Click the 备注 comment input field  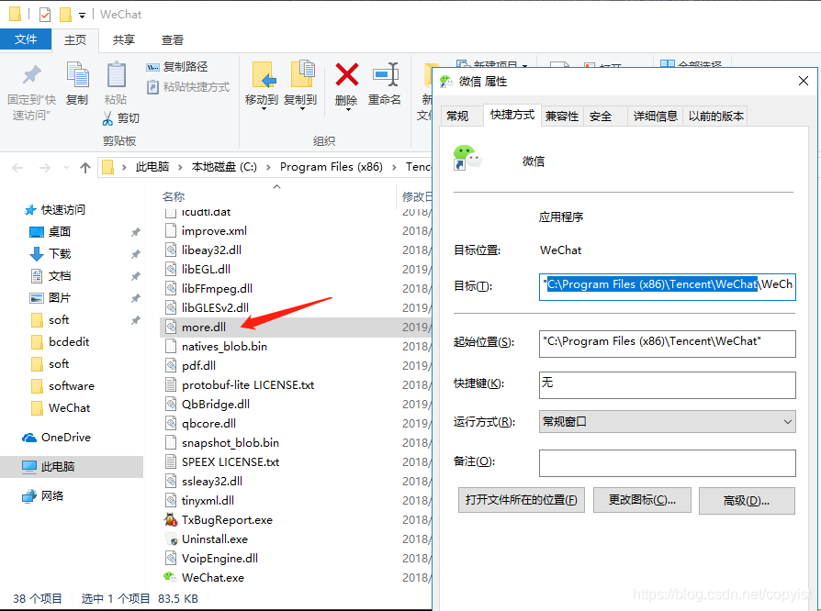pyautogui.click(x=667, y=463)
